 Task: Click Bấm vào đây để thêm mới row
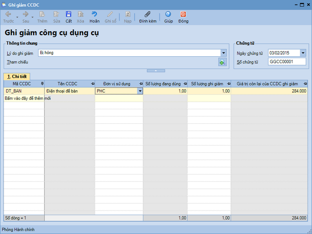[x=28, y=98]
